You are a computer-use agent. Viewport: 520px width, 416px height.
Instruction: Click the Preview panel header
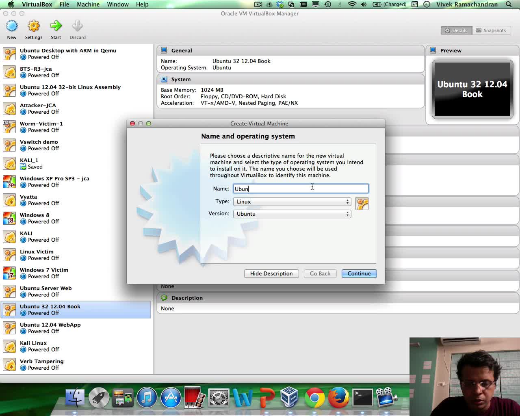point(472,50)
